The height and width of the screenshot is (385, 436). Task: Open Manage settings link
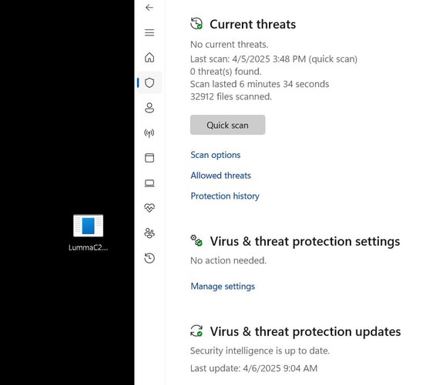[223, 286]
